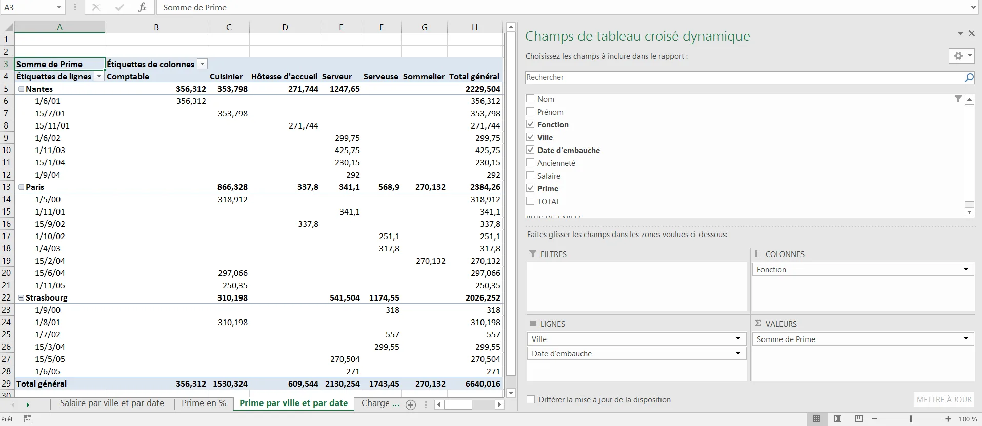982x426 pixels.
Task: Click the confirm checkmark in formula bar
Action: coord(119,7)
